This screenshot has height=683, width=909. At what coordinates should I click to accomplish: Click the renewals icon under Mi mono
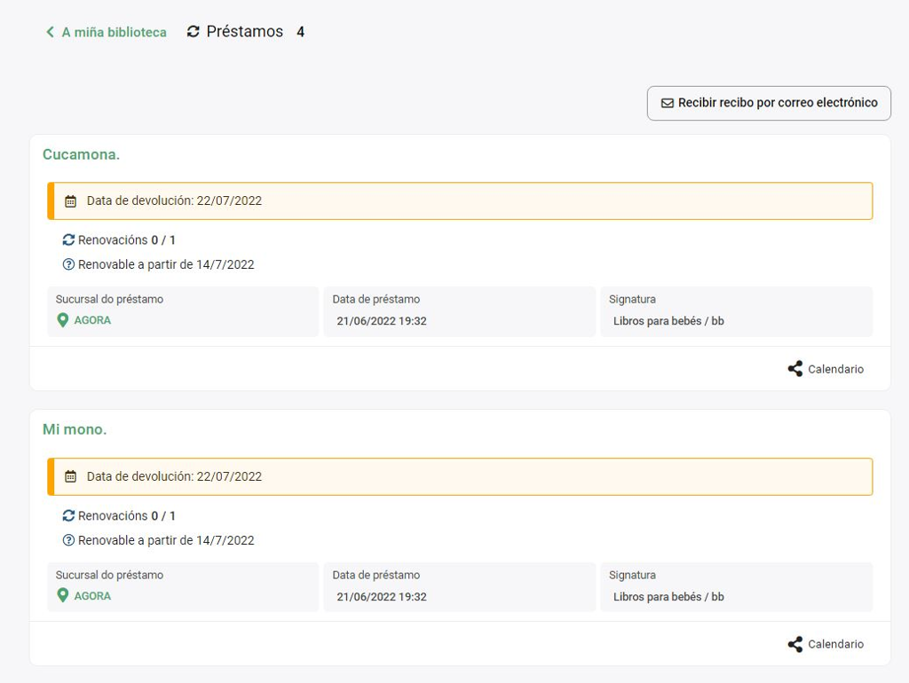pyautogui.click(x=68, y=515)
